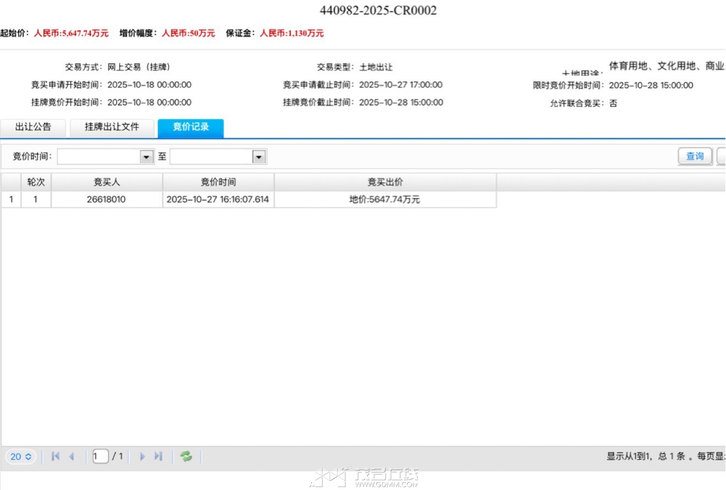The width and height of the screenshot is (726, 490).
Task: Jump to the last page of records
Action: (158, 456)
